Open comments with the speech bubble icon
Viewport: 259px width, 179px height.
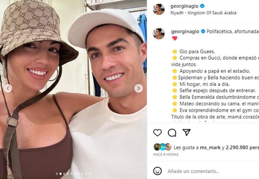[172, 133]
